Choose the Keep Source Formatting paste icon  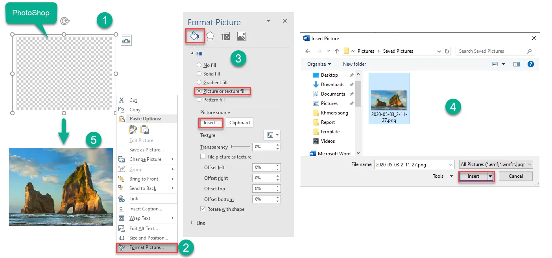[133, 129]
